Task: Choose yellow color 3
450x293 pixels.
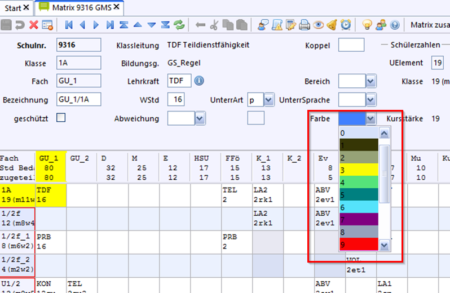Action: point(359,170)
